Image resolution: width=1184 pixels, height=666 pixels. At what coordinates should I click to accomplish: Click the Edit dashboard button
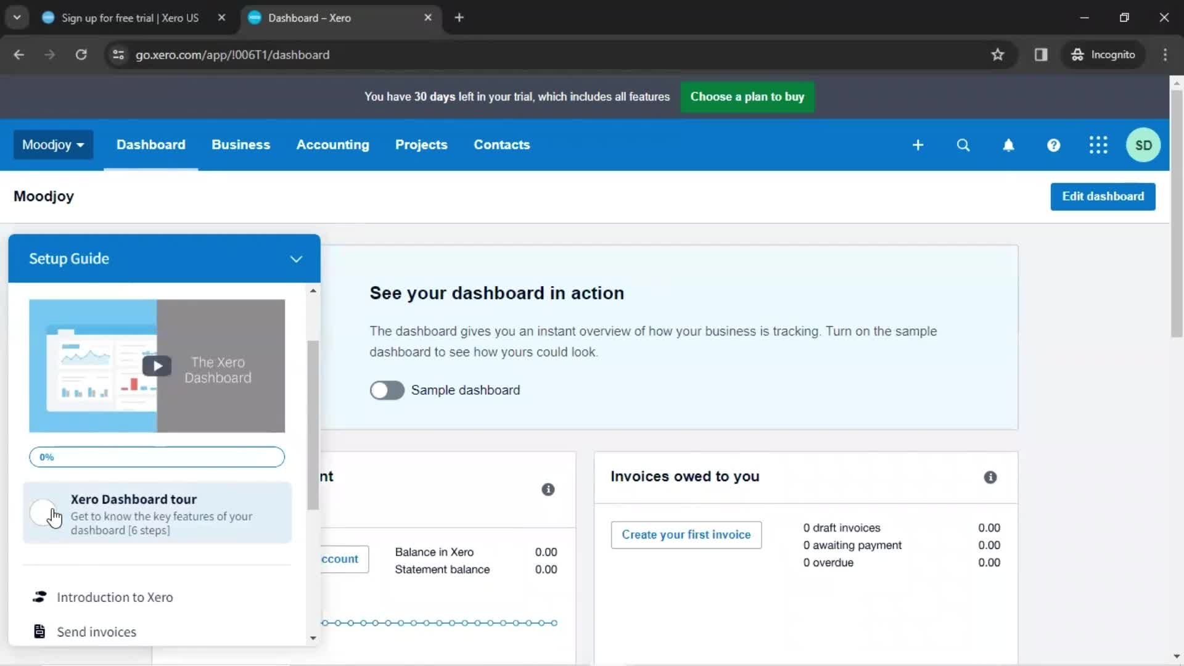coord(1103,197)
